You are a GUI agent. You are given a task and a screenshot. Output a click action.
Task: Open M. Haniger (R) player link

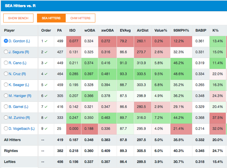click(x=20, y=96)
